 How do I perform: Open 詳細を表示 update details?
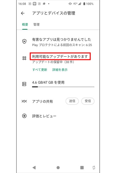pyautogui.click(x=60, y=70)
